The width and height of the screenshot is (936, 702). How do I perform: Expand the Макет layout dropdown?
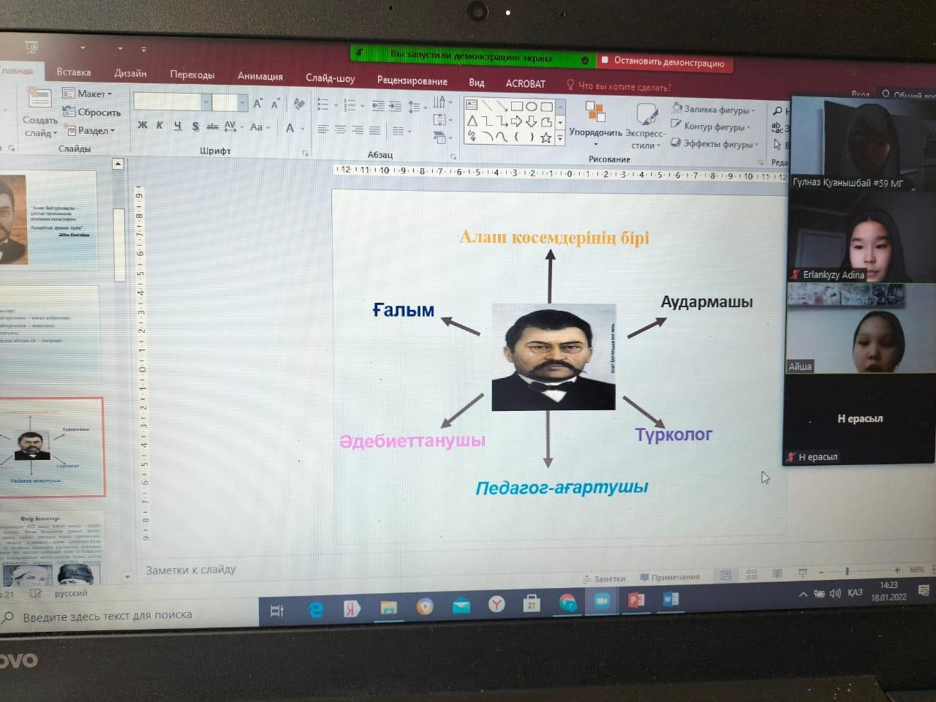pyautogui.click(x=88, y=94)
